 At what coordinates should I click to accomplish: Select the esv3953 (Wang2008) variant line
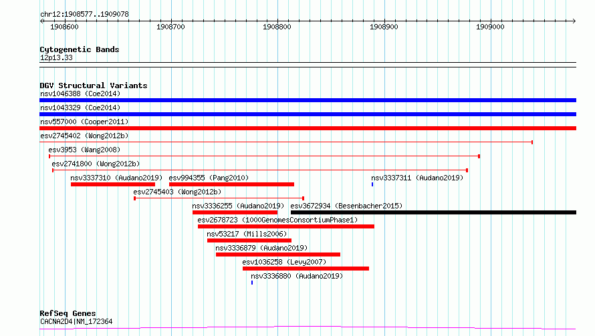point(265,156)
